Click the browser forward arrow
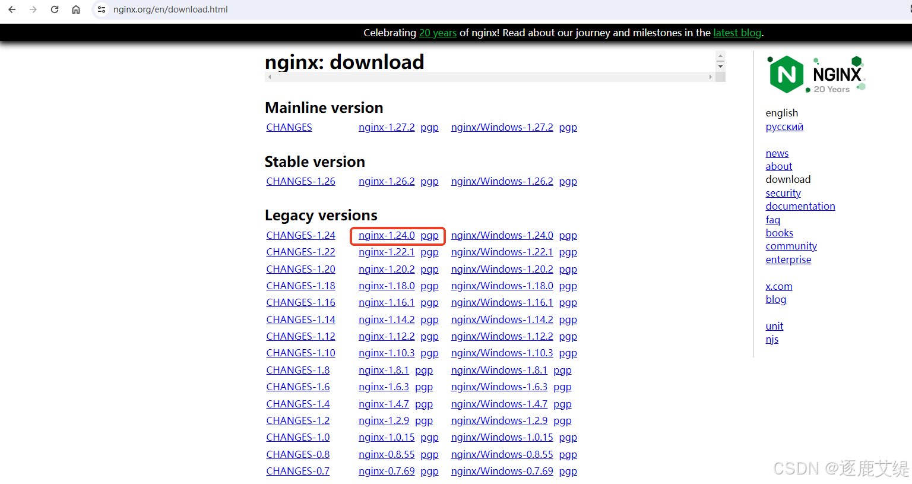 33,10
